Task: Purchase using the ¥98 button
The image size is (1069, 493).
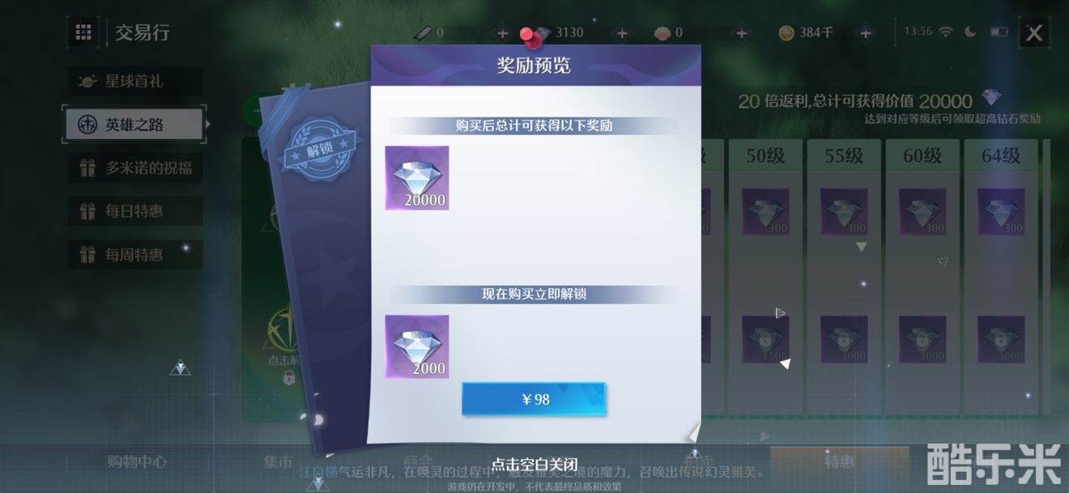Action: (534, 399)
